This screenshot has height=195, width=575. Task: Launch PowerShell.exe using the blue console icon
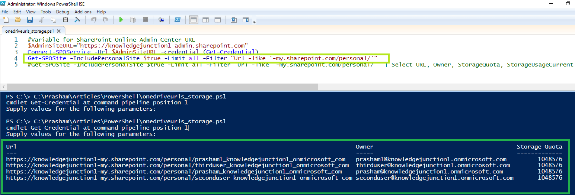click(x=178, y=20)
